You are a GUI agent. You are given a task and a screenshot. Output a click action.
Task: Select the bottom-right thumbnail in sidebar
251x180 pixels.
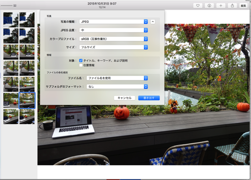click(27, 116)
